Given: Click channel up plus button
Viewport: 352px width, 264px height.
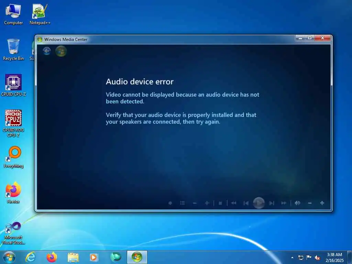Looking at the screenshot, I should [207, 203].
